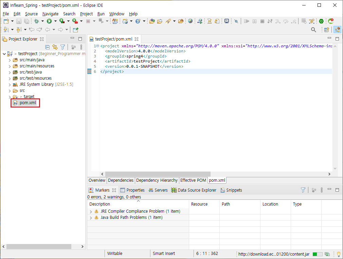Click the Description column header

tap(138, 204)
